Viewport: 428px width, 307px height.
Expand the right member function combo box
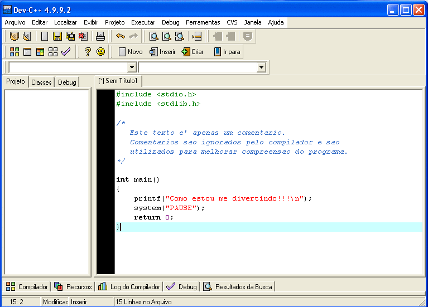(x=261, y=67)
